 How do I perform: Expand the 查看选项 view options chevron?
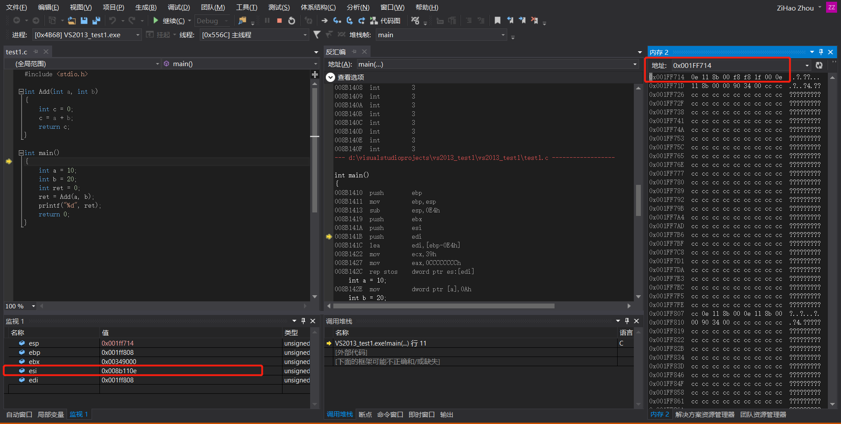[330, 77]
